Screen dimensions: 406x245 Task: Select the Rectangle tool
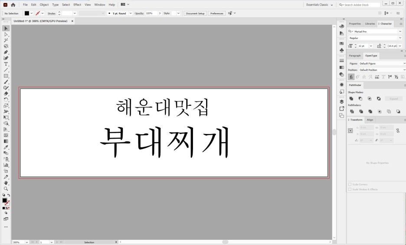tap(6, 76)
